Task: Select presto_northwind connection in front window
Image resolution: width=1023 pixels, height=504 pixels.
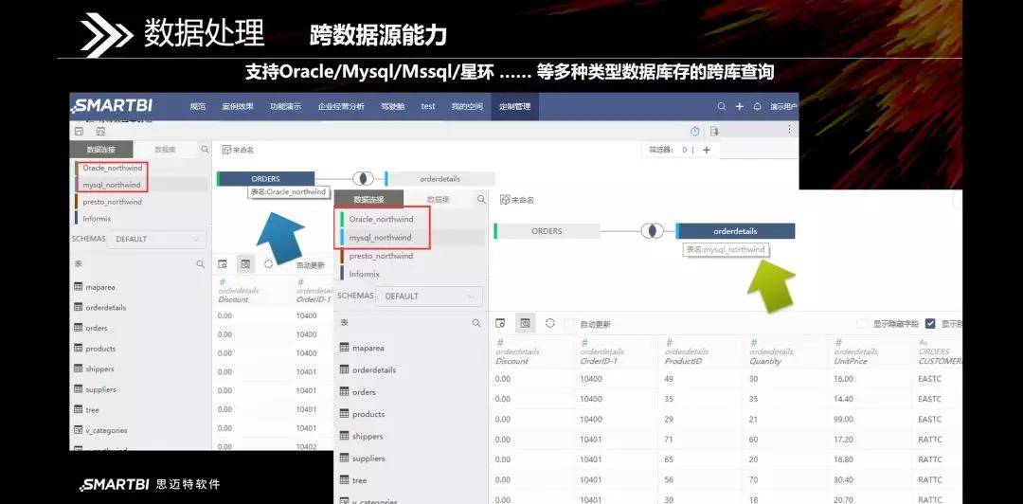Action: click(382, 256)
